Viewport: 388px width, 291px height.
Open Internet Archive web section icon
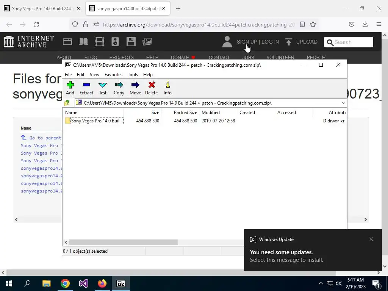pyautogui.click(x=67, y=42)
